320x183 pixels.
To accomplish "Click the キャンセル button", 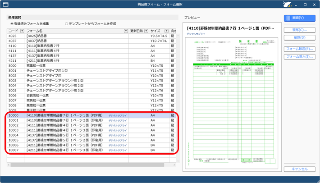I will (x=299, y=169).
